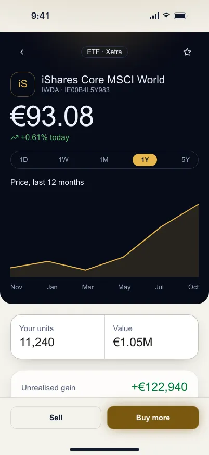209x455 pixels.
Task: Tap the Wi-Fi status icon
Action: click(166, 16)
